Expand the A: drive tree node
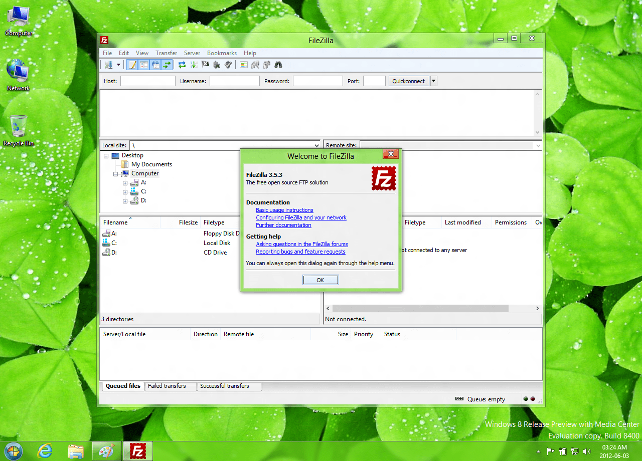This screenshot has width=642, height=461. coord(125,183)
